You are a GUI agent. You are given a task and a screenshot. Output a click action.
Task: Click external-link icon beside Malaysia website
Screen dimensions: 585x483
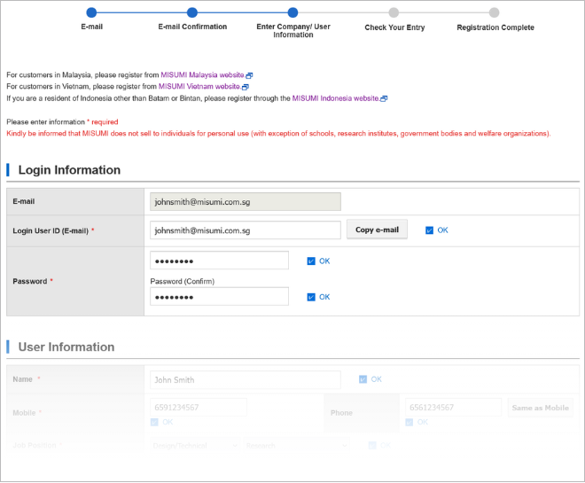pyautogui.click(x=249, y=75)
